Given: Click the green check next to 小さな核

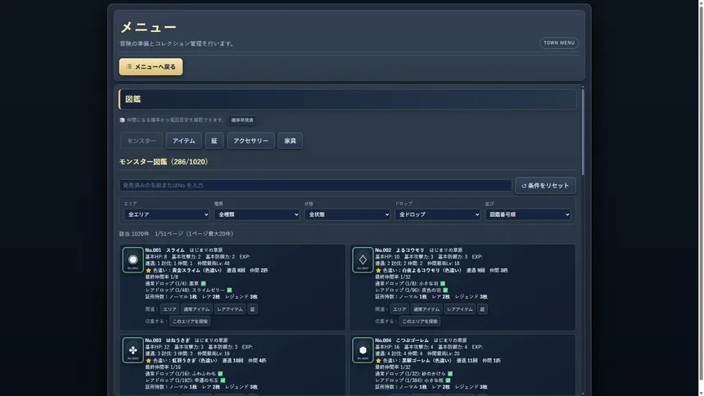Looking at the screenshot, I should pos(448,380).
